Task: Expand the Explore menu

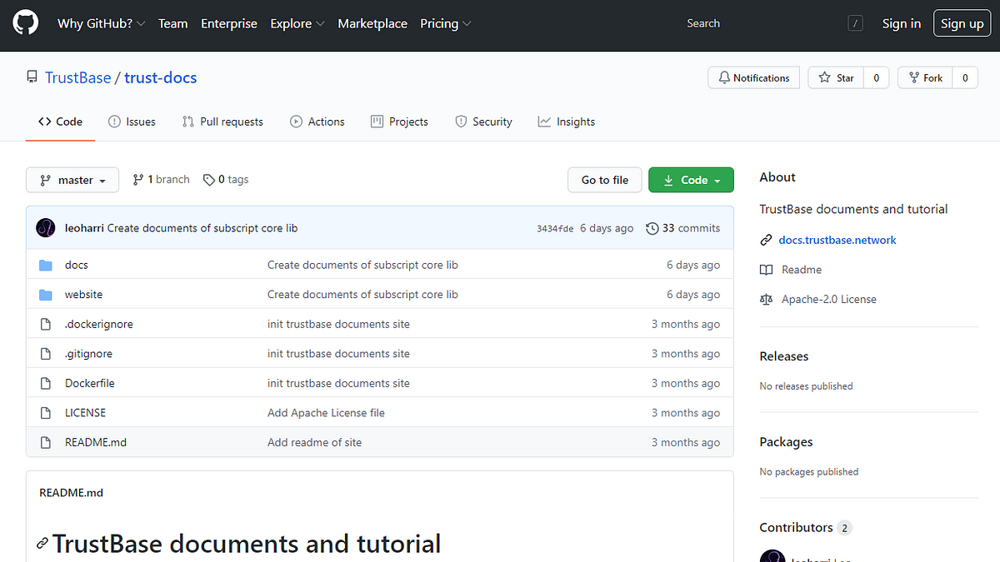Action: pos(297,23)
